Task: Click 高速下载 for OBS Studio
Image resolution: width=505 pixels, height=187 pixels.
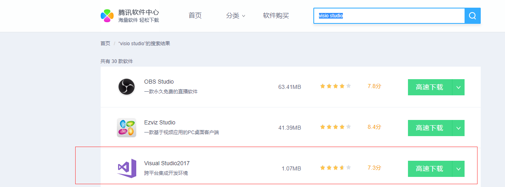Action: point(429,87)
